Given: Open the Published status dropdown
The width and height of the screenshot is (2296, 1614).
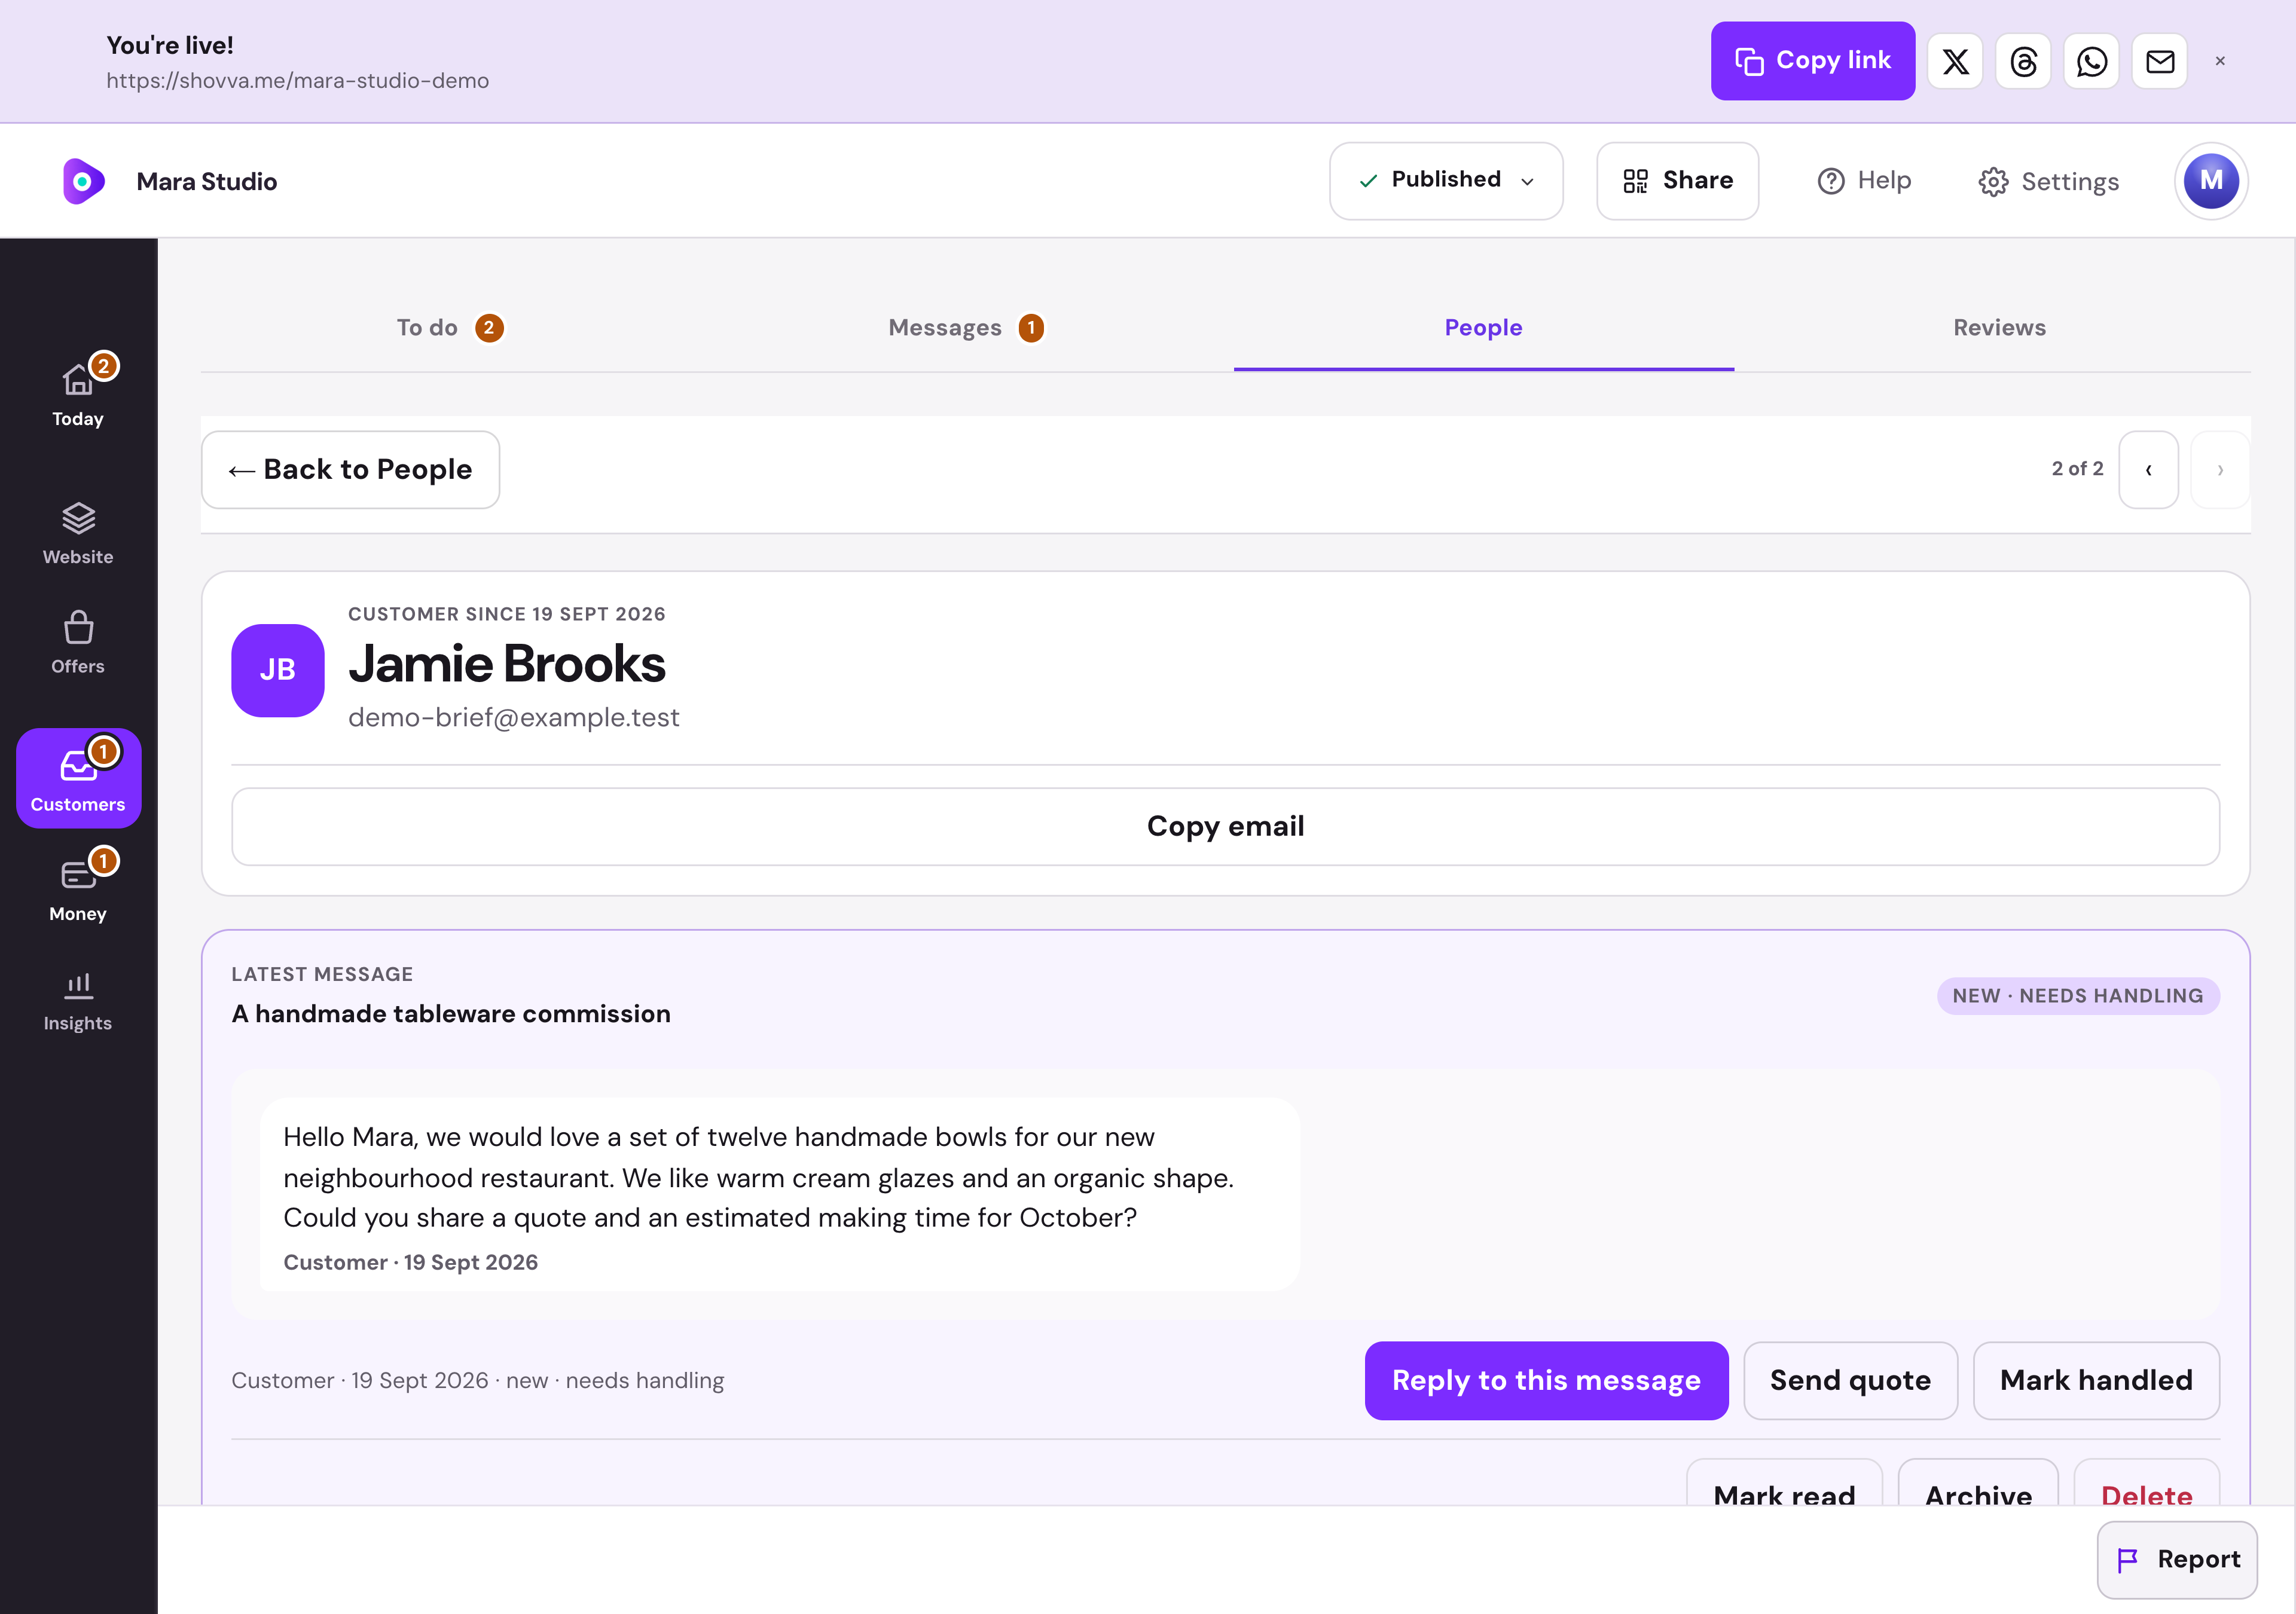Looking at the screenshot, I should (x=1445, y=181).
